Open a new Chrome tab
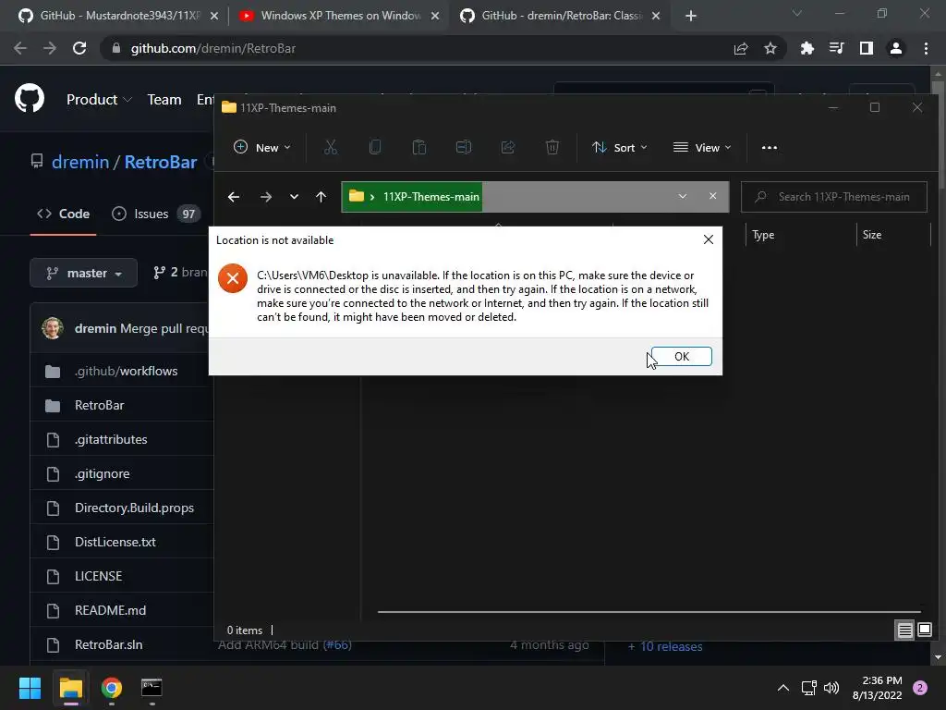 691,17
